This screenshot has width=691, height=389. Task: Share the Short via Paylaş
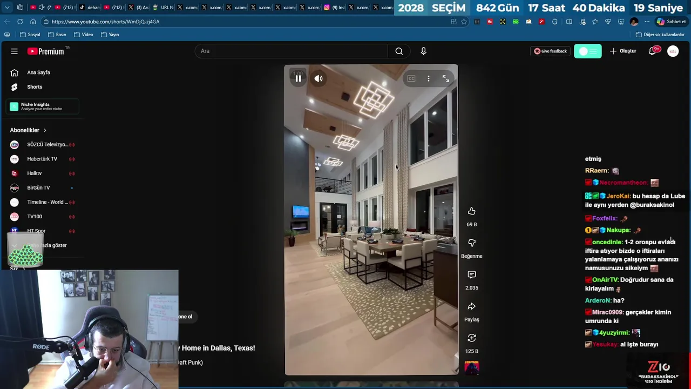coord(472,306)
